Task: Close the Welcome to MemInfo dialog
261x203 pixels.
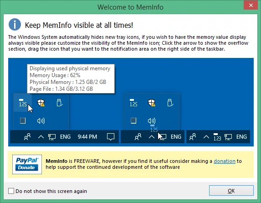Action: [x=251, y=5]
